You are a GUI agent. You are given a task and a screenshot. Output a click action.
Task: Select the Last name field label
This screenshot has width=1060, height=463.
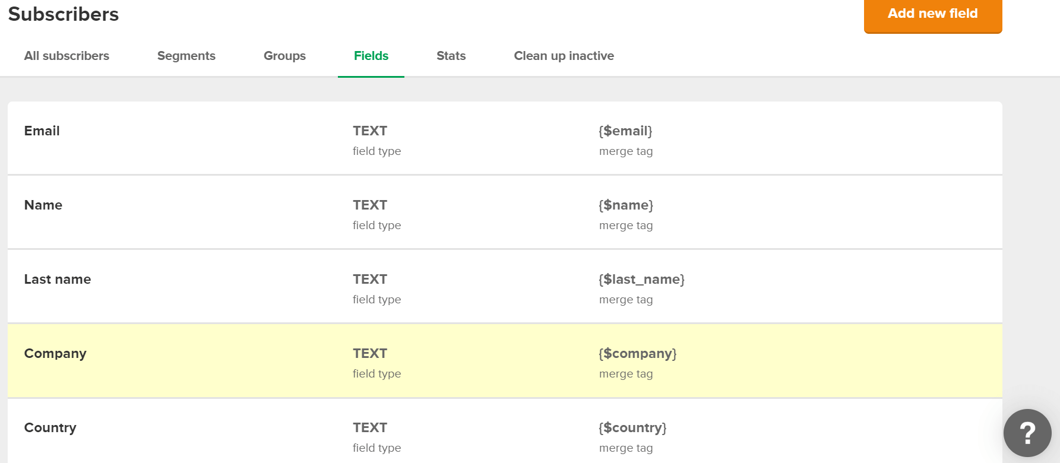point(58,279)
